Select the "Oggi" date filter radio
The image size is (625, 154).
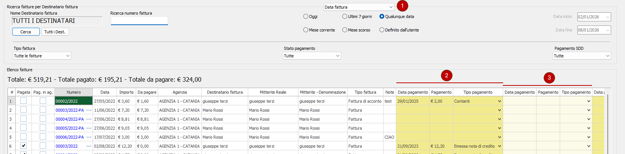pos(306,16)
